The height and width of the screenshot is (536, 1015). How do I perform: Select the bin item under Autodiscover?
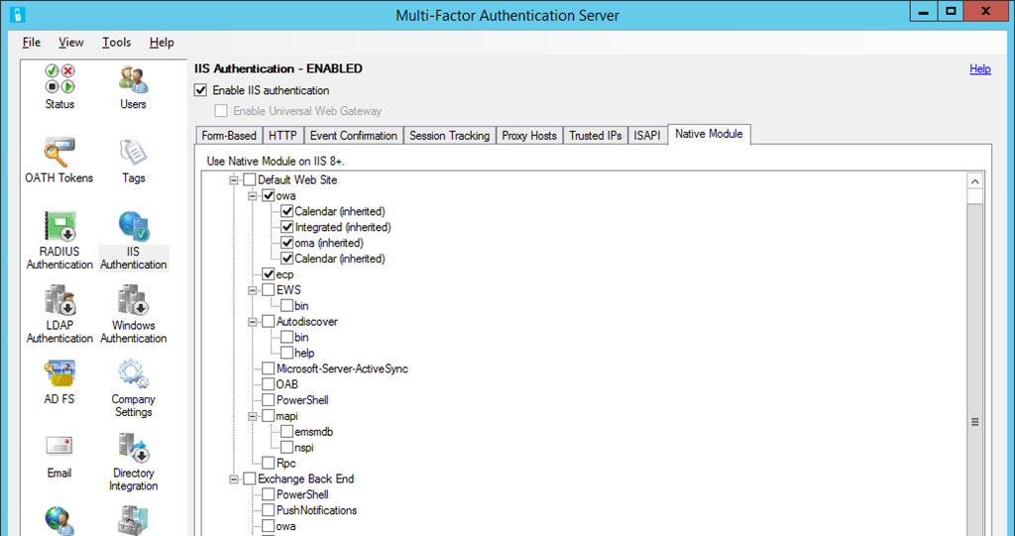[301, 337]
